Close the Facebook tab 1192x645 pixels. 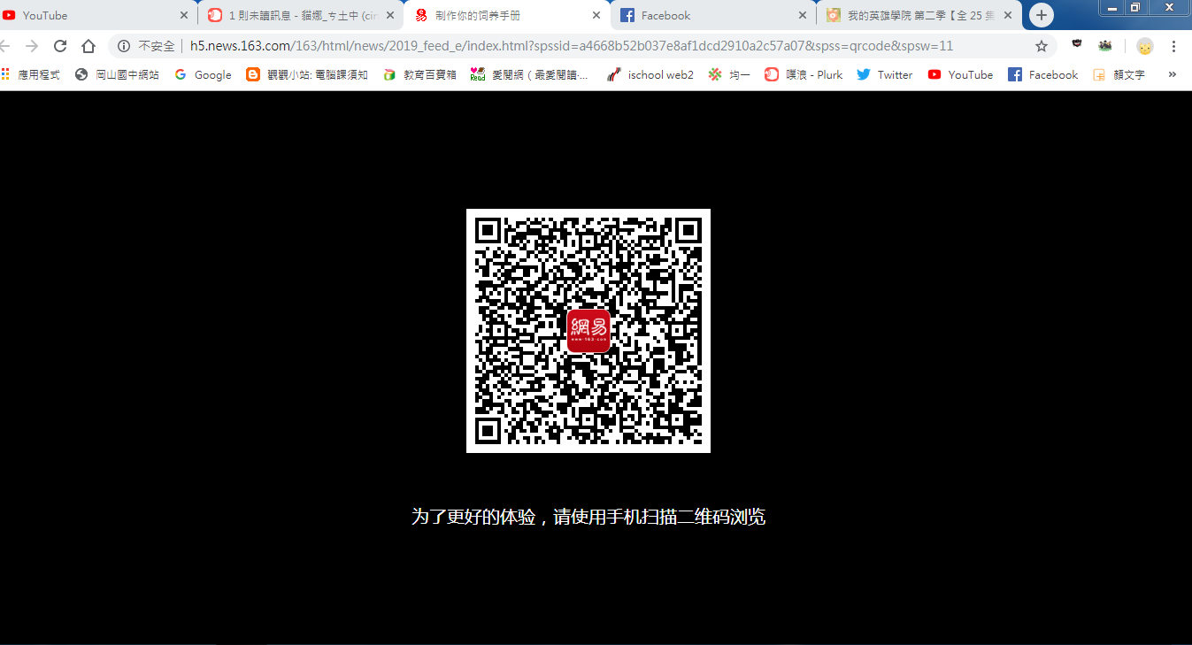click(803, 15)
